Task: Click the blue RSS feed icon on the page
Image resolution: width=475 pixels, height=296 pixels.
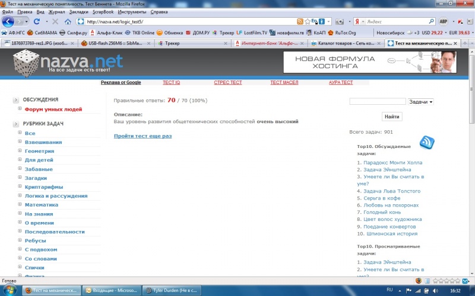Action: (x=427, y=142)
